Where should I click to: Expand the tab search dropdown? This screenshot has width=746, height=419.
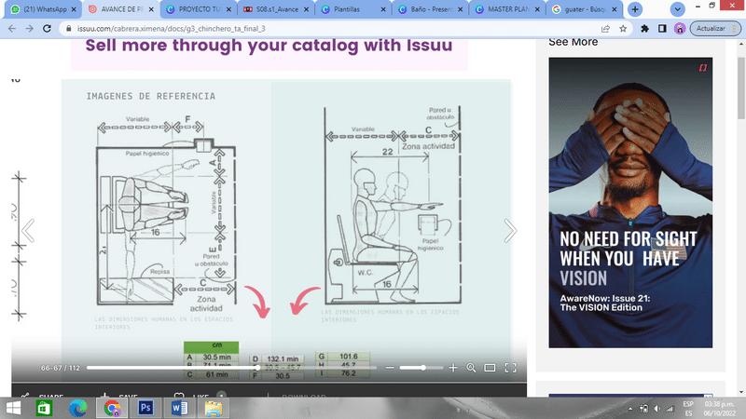(678, 9)
